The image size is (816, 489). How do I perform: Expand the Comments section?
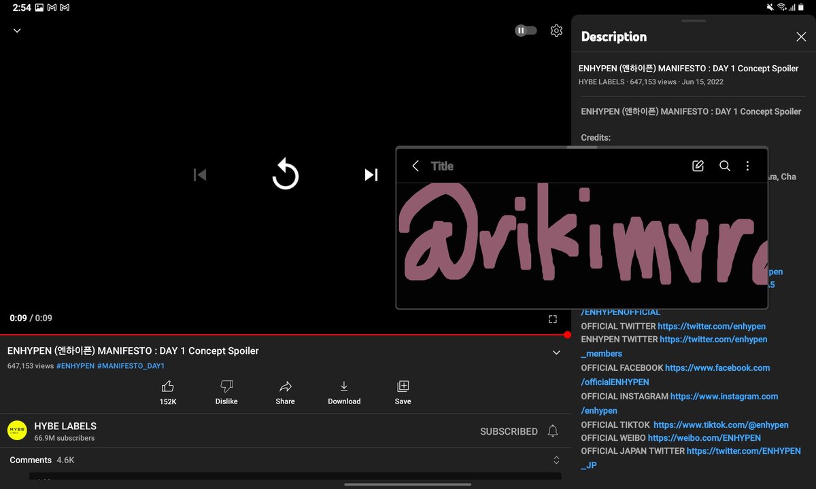coord(556,460)
